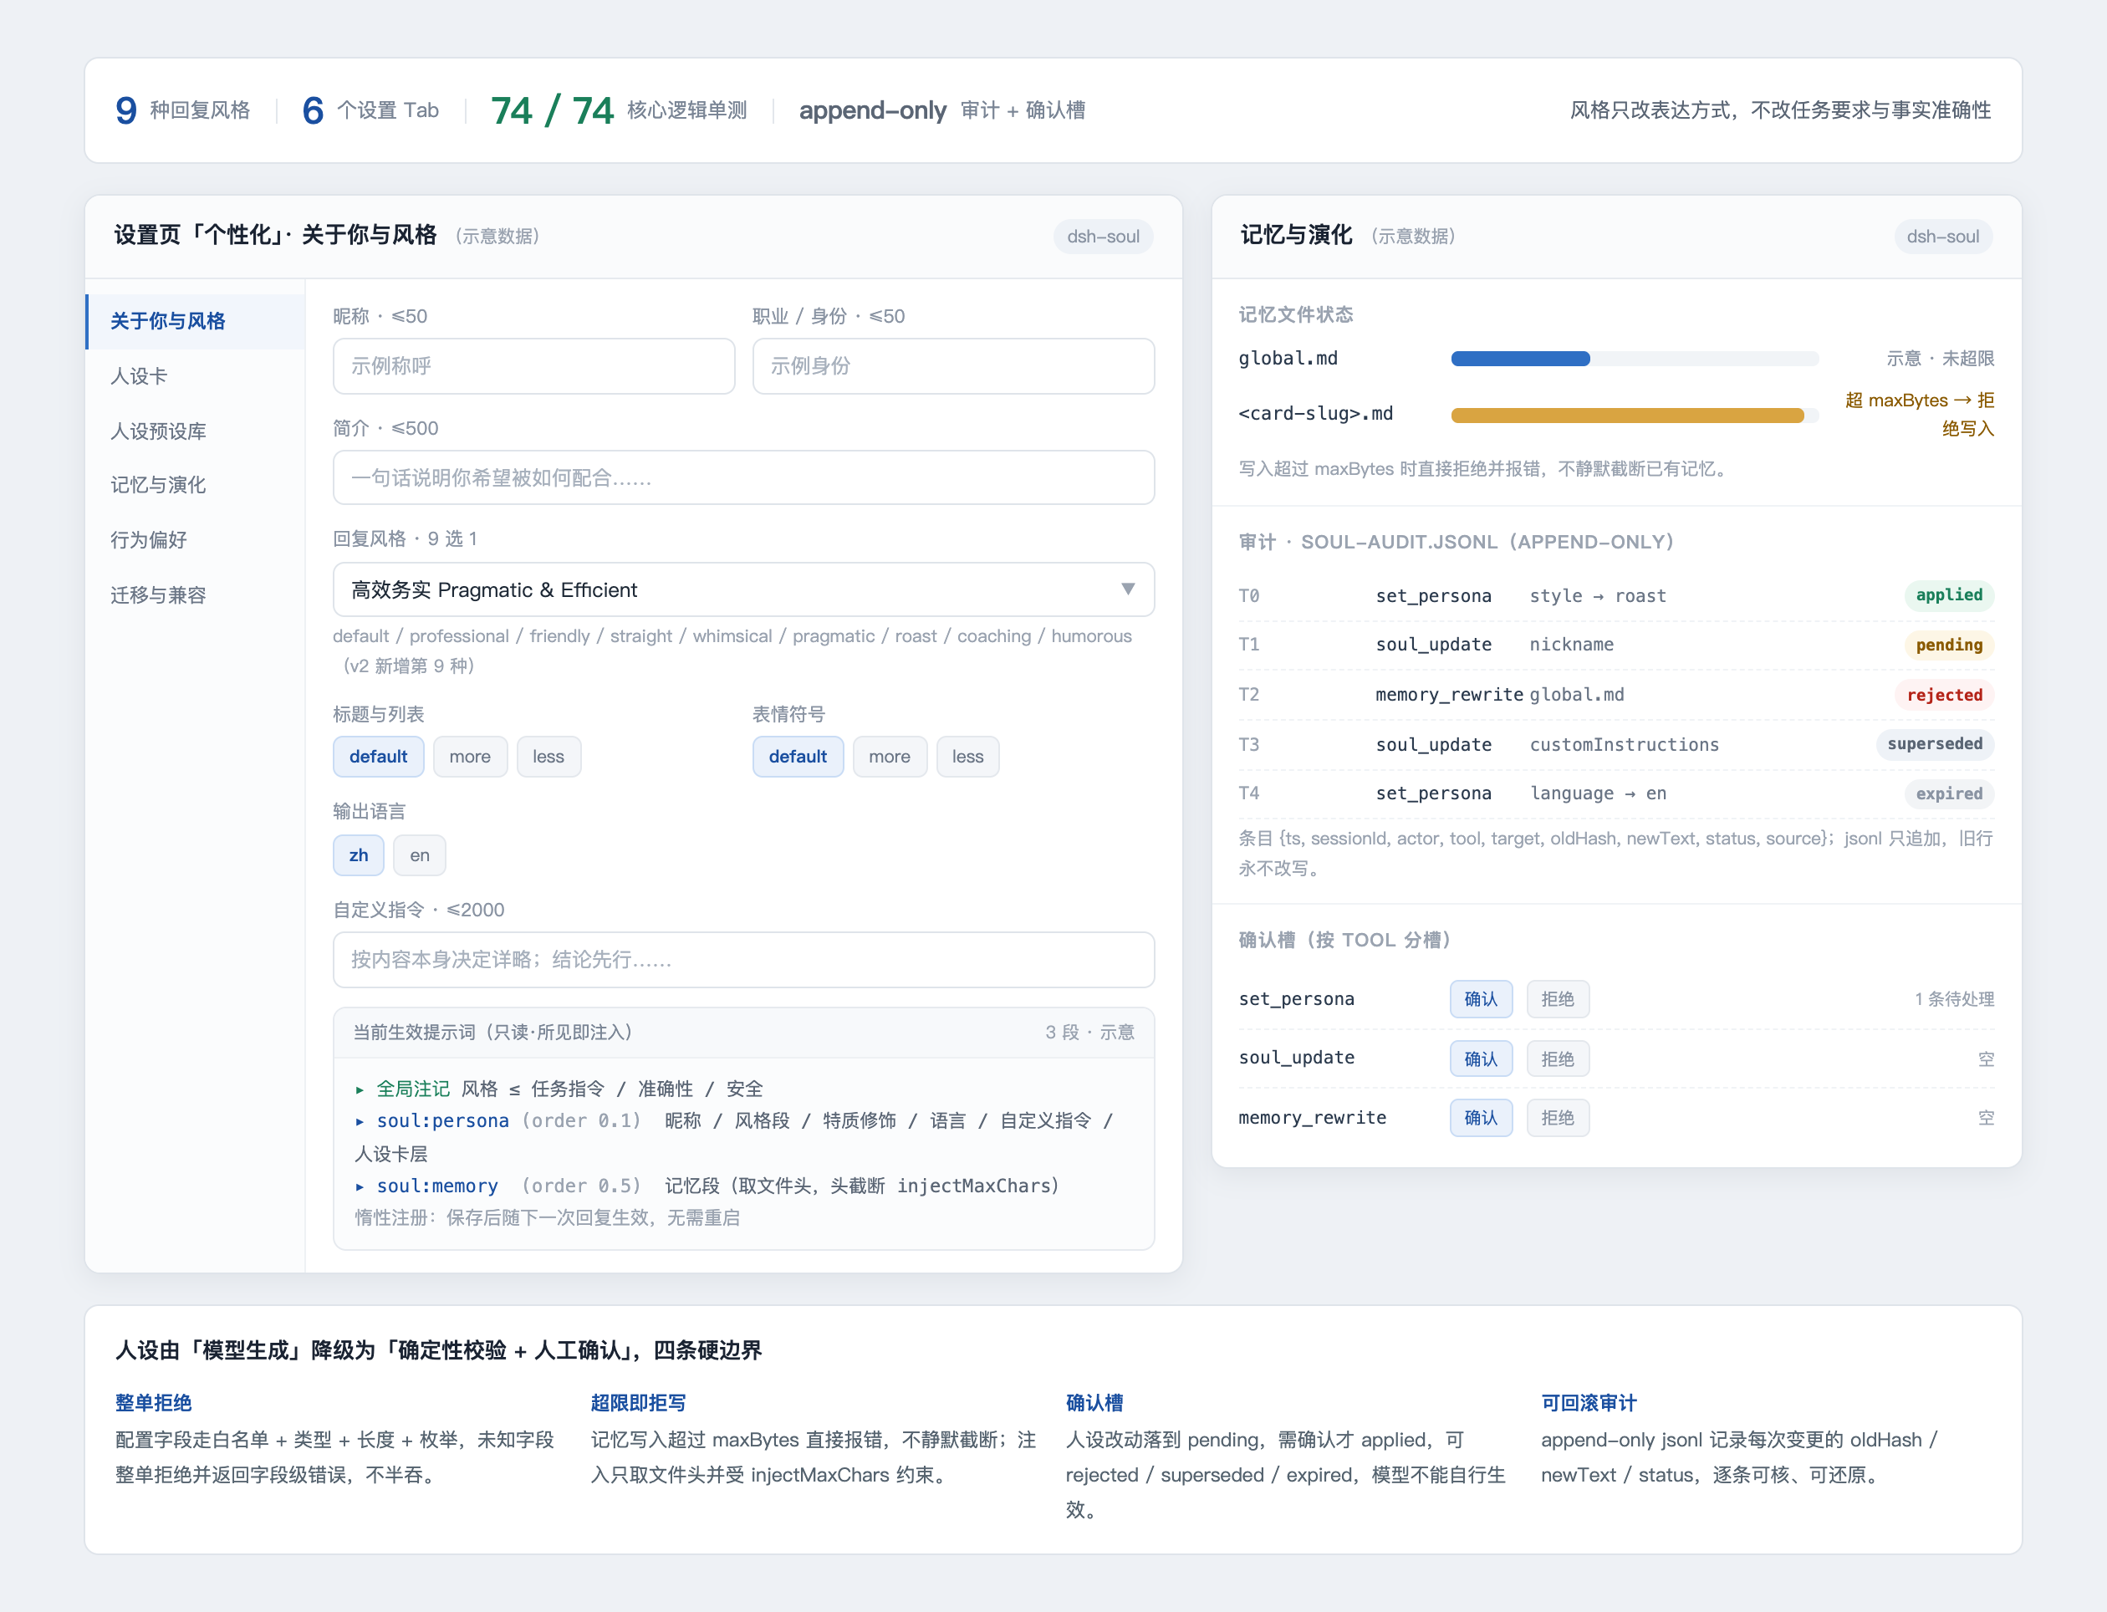Open the 关于你与风格 sidebar tab

point(195,320)
